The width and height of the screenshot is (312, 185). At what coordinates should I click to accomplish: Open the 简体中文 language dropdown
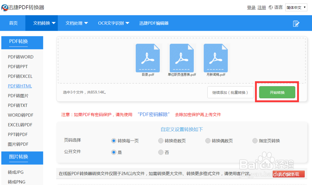tap(296, 7)
